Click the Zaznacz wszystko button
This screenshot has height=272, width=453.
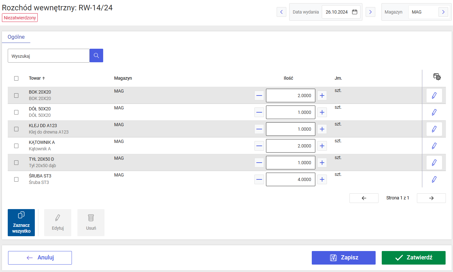tap(21, 223)
